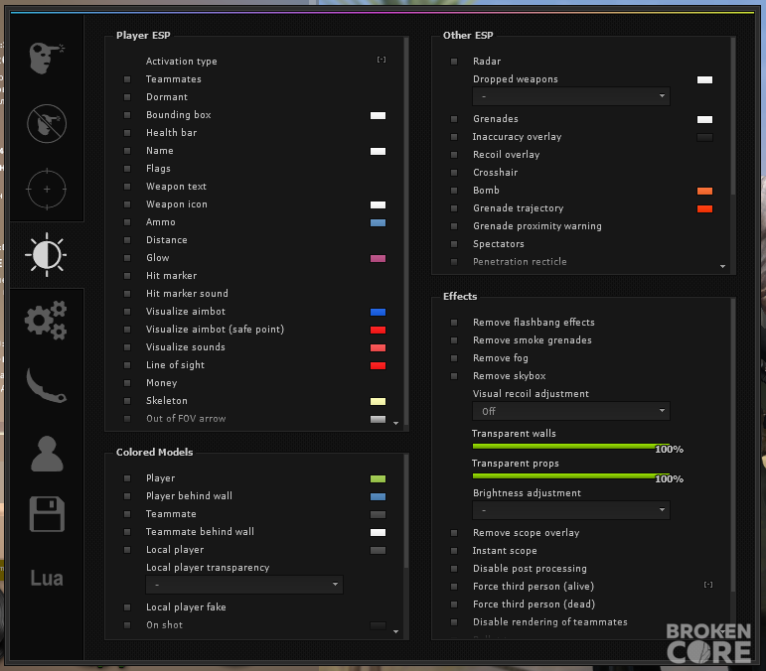Toggle the Skeleton checkbox
The width and height of the screenshot is (766, 671).
[x=127, y=401]
